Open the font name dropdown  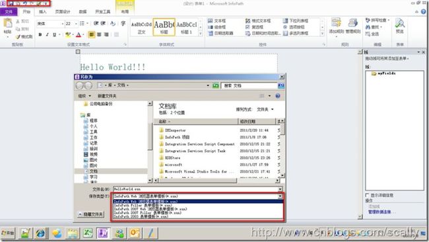[63, 24]
